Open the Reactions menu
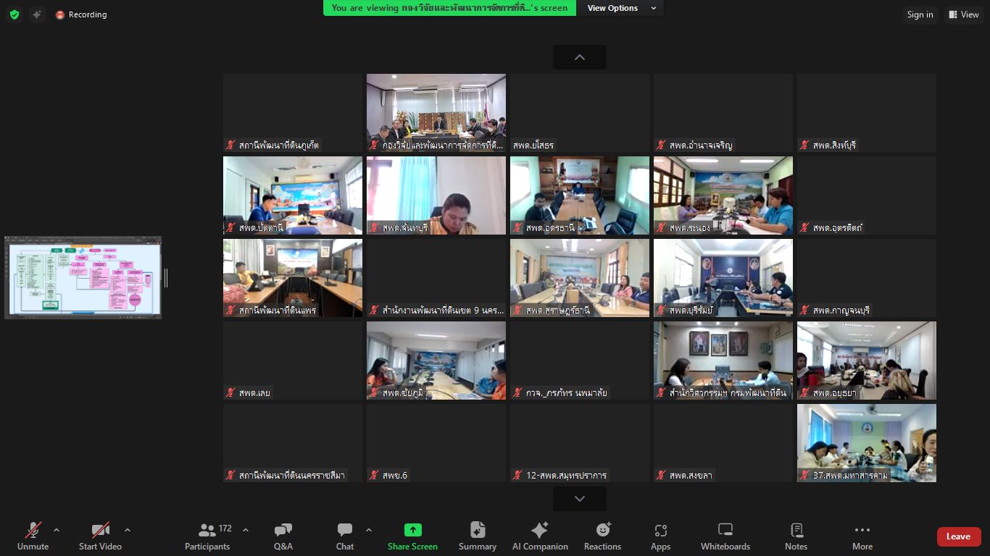The height and width of the screenshot is (556, 990). coord(602,536)
